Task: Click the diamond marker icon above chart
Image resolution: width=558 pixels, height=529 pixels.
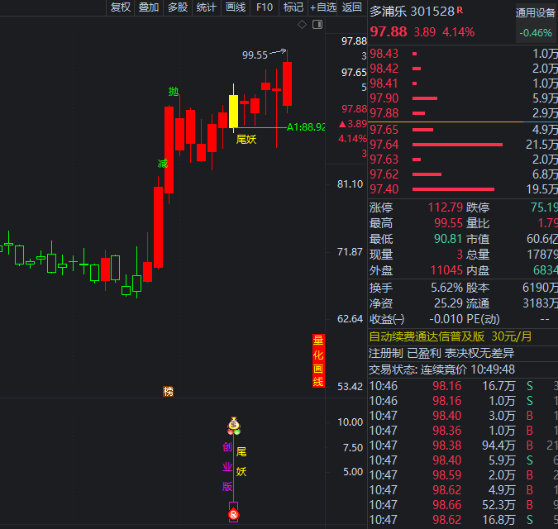Action: [x=302, y=25]
